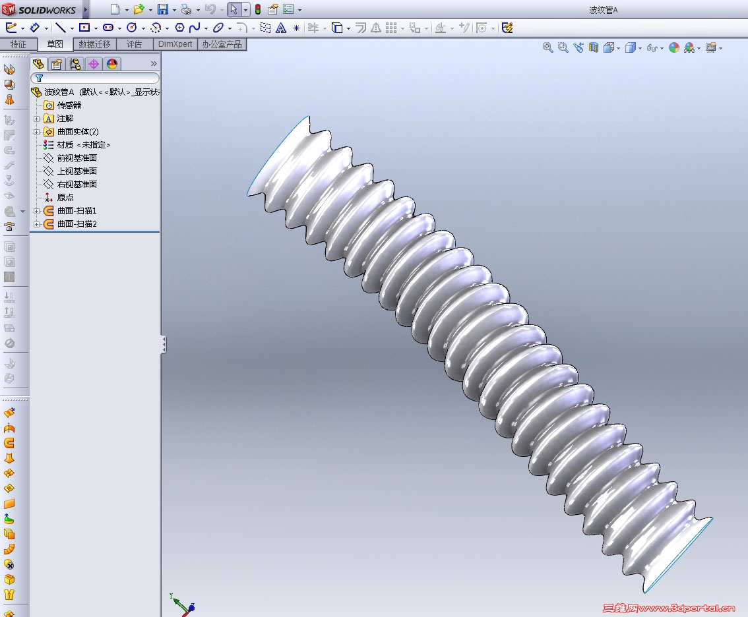Viewport: 748px width, 617px height.
Task: Open the ConfigurationManager tab icon
Action: [x=75, y=64]
